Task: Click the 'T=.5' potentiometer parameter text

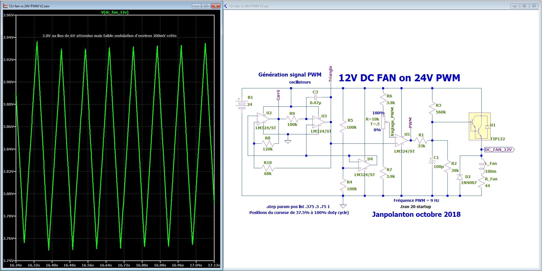Action: click(x=375, y=124)
